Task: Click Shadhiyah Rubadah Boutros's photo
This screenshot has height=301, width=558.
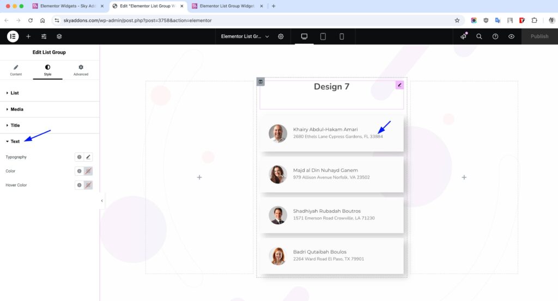Action: tap(277, 215)
